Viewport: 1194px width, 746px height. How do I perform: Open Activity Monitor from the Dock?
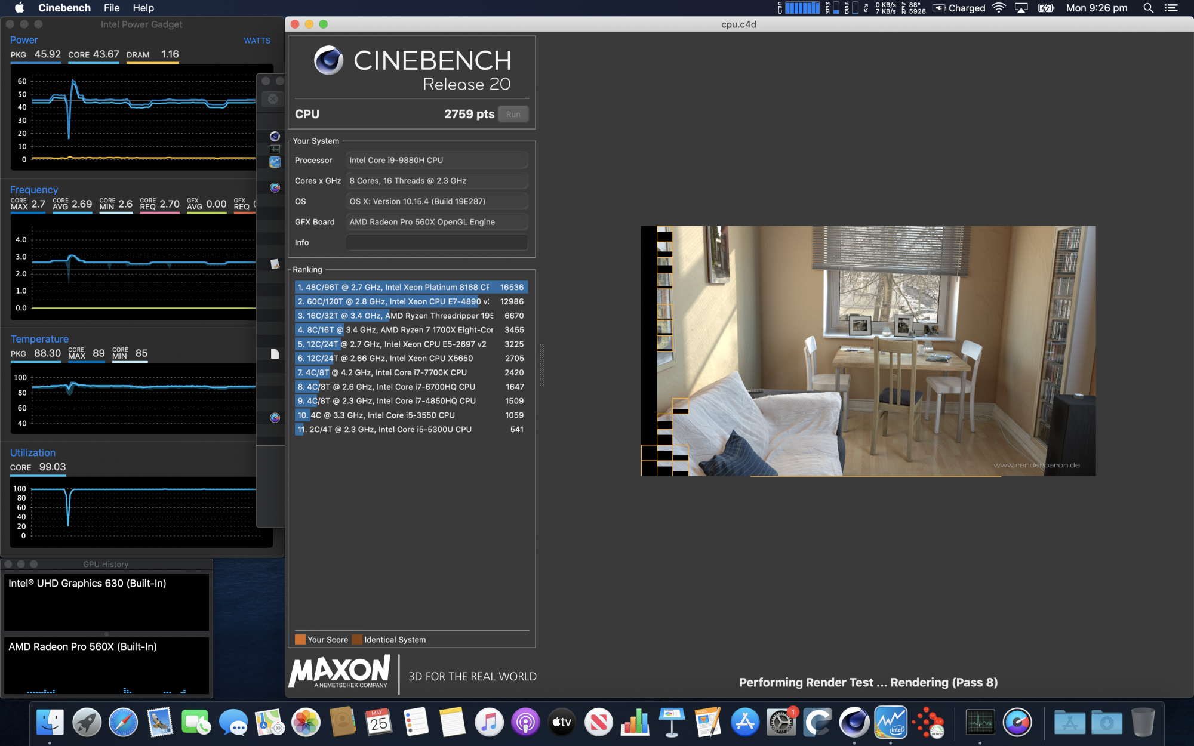tap(980, 722)
